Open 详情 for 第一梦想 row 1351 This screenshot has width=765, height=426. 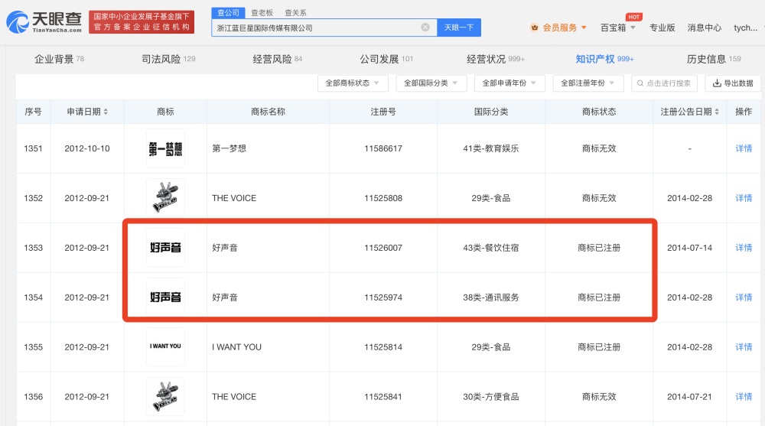click(744, 148)
